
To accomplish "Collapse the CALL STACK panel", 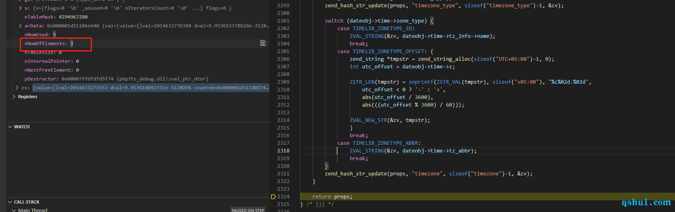I will tap(10, 202).
